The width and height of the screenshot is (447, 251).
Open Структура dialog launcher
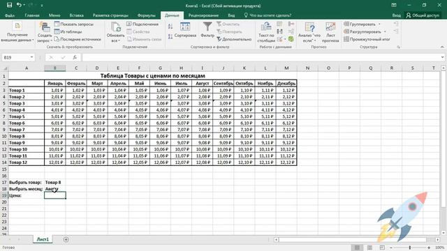(x=398, y=47)
